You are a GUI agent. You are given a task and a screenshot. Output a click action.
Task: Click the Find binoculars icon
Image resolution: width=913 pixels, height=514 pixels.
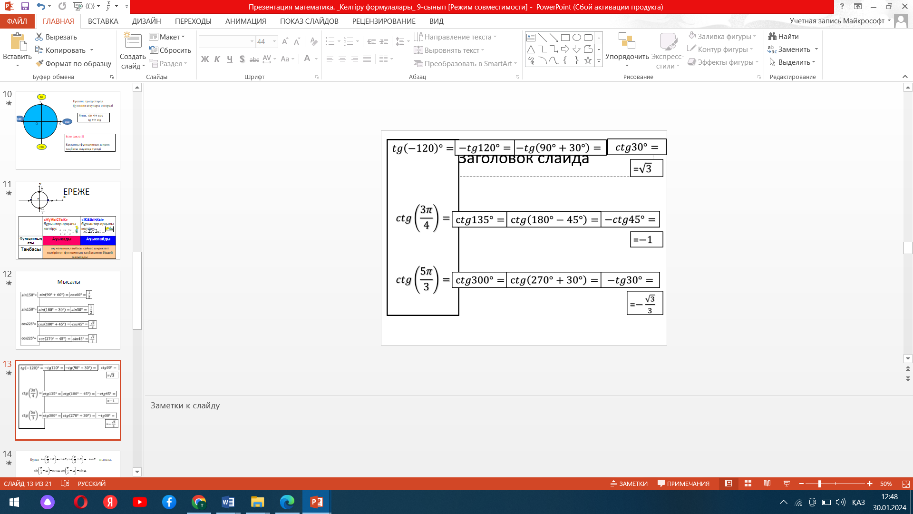tap(772, 37)
